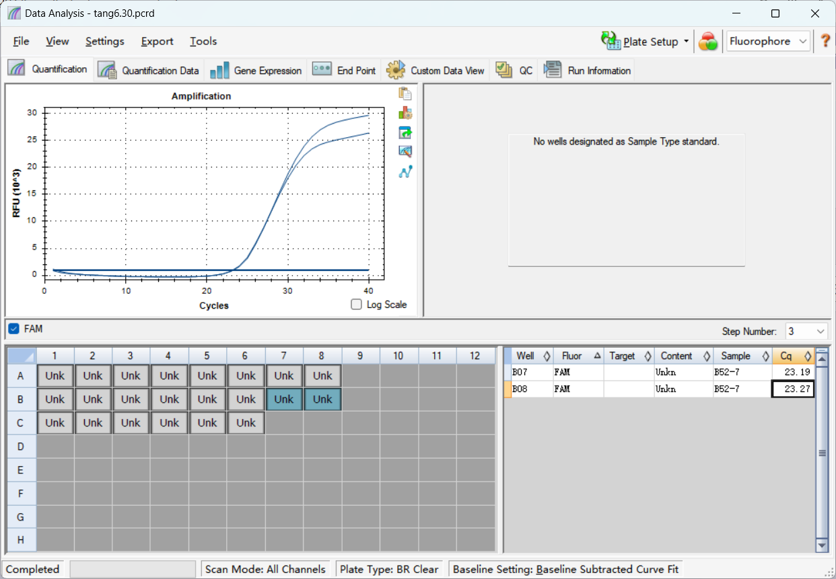The image size is (836, 579).
Task: Click the chart color settings icon
Action: tap(405, 113)
